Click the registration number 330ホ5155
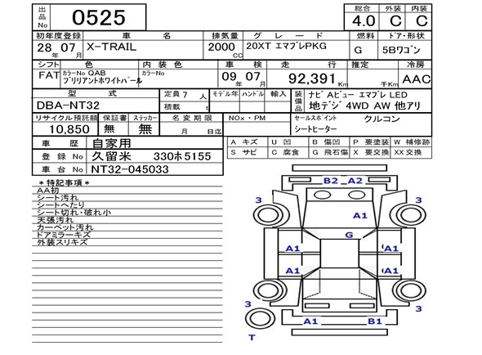The width and height of the screenshot is (482, 355). pos(182,156)
